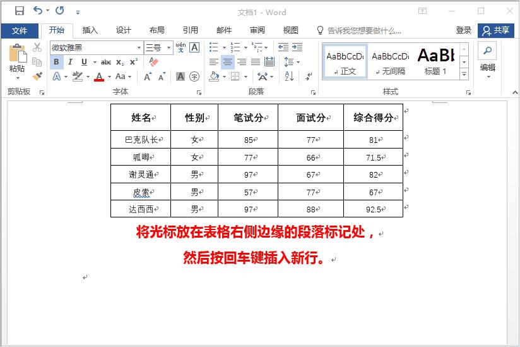Apply the 标题 1 style

[x=435, y=62]
